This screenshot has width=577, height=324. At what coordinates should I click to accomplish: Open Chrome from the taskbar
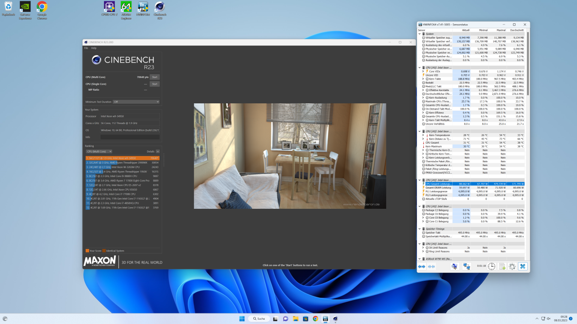315,318
